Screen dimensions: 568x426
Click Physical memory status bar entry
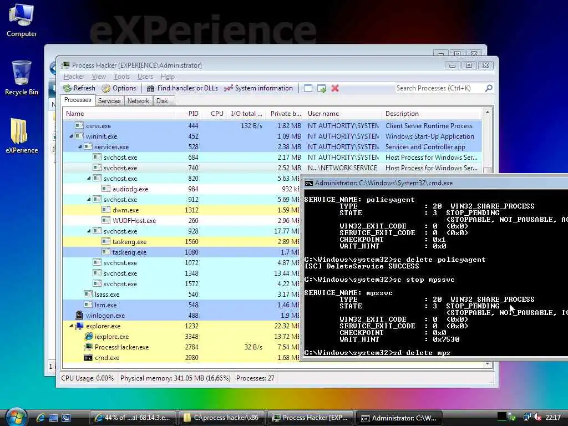pos(175,378)
